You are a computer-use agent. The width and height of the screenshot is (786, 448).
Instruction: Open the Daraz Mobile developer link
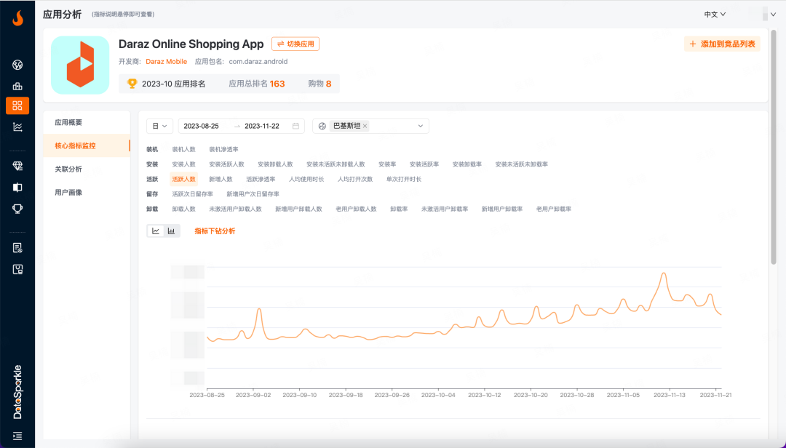166,62
